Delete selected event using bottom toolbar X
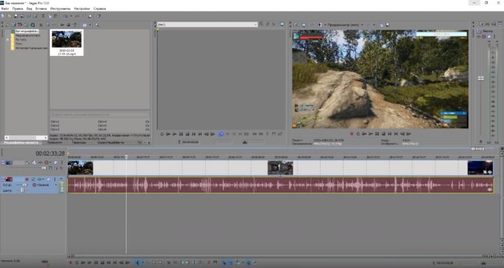504x268 pixels. click(169, 263)
